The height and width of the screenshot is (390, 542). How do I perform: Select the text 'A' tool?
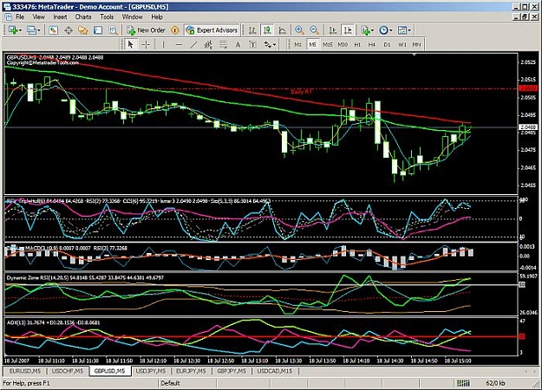[238, 44]
